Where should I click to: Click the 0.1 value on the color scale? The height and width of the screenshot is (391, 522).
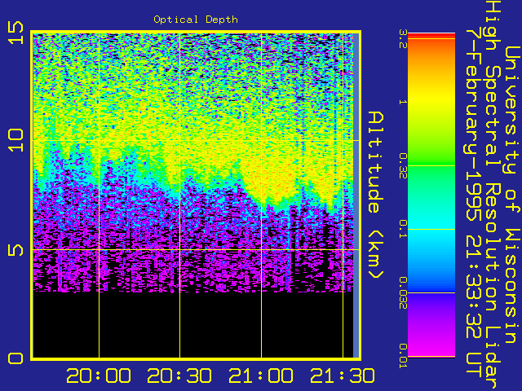click(403, 229)
